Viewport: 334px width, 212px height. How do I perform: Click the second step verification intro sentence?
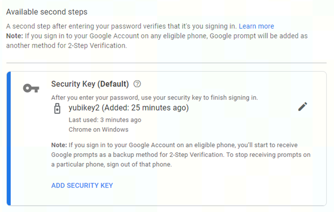(x=122, y=26)
